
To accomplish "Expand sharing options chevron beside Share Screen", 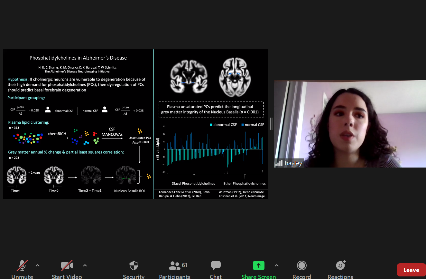I will 276,265.
